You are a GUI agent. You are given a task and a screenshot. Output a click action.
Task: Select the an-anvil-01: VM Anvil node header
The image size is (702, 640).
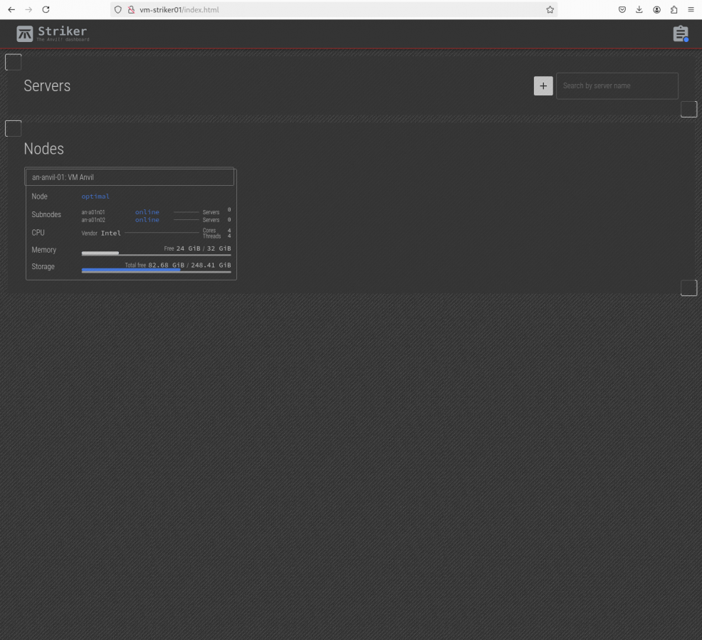coord(130,177)
